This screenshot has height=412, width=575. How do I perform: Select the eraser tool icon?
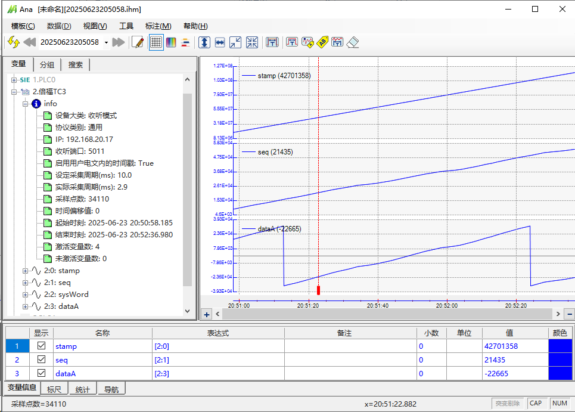pos(352,42)
